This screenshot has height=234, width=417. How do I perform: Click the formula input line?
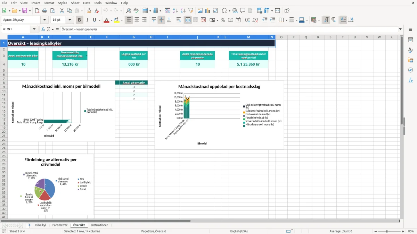pyautogui.click(x=229, y=29)
